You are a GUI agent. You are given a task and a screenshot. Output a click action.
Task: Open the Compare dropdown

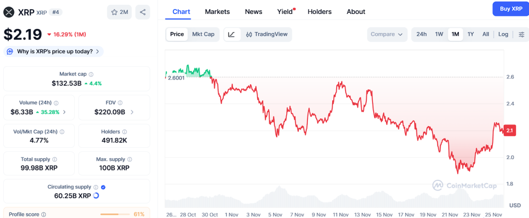point(386,35)
